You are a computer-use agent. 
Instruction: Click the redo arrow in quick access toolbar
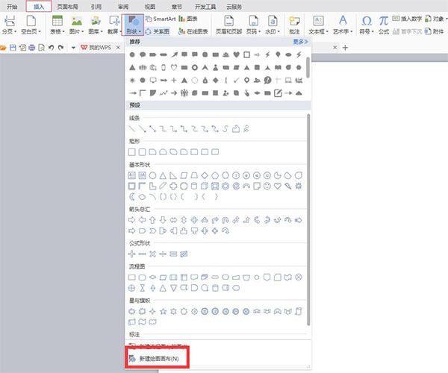(x=60, y=48)
